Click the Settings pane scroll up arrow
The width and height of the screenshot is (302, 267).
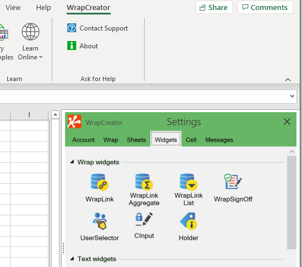[291, 152]
